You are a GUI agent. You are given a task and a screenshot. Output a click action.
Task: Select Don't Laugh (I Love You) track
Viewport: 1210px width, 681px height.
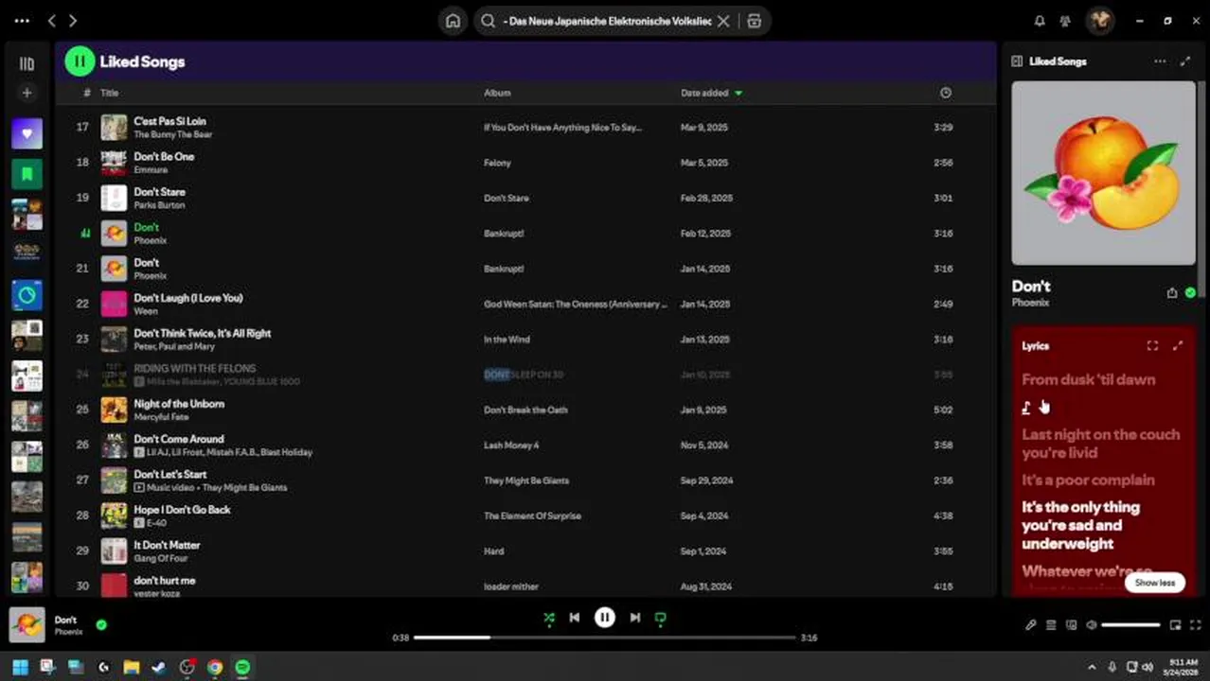188,298
